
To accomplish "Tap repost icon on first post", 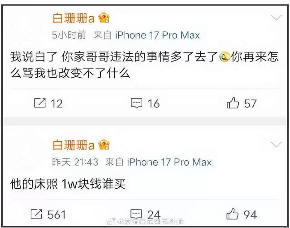I will [x=40, y=103].
